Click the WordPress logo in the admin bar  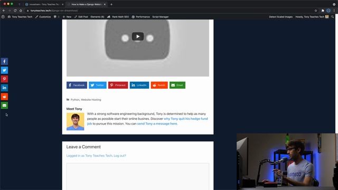point(3,17)
